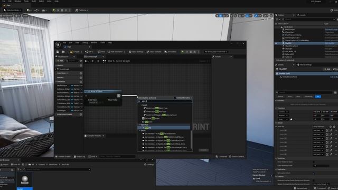Go forward in graph navigation history

click(x=98, y=61)
